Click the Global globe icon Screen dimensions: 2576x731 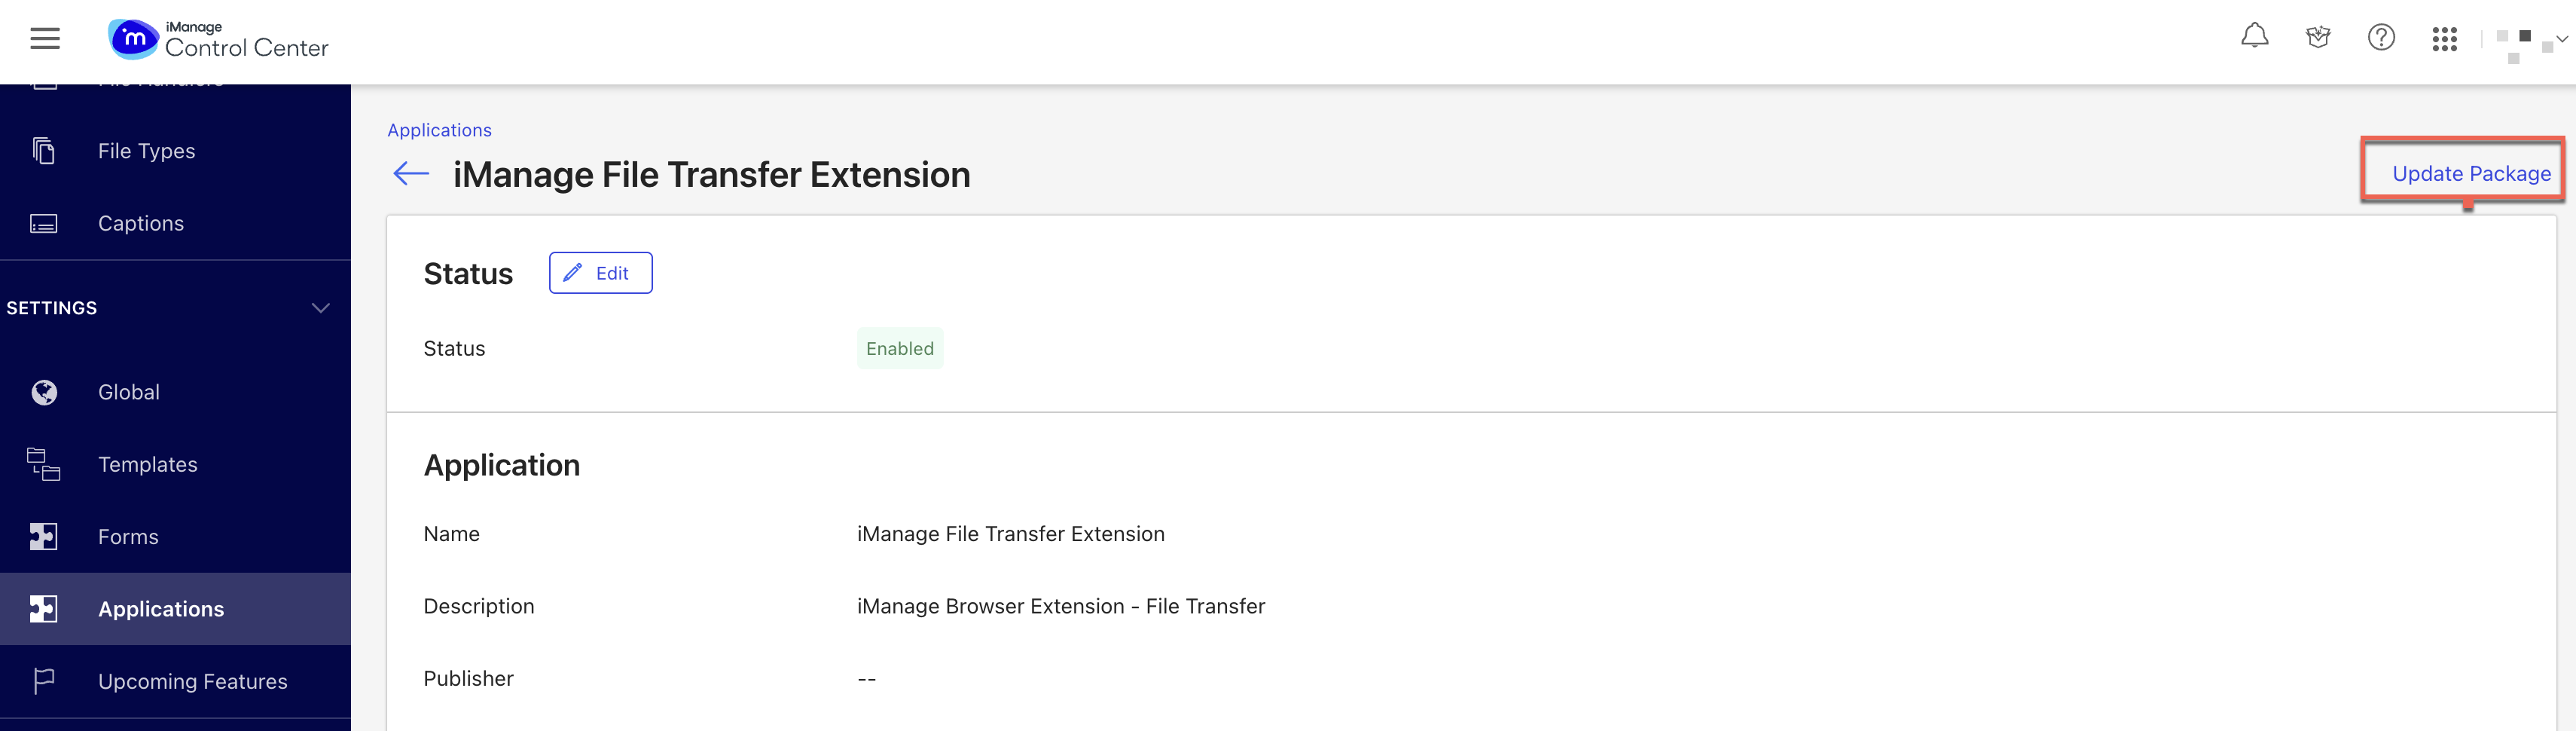(44, 392)
